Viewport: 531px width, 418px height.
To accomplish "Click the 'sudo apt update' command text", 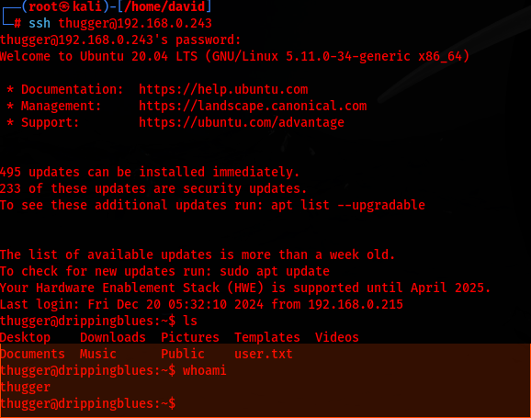I will click(275, 271).
